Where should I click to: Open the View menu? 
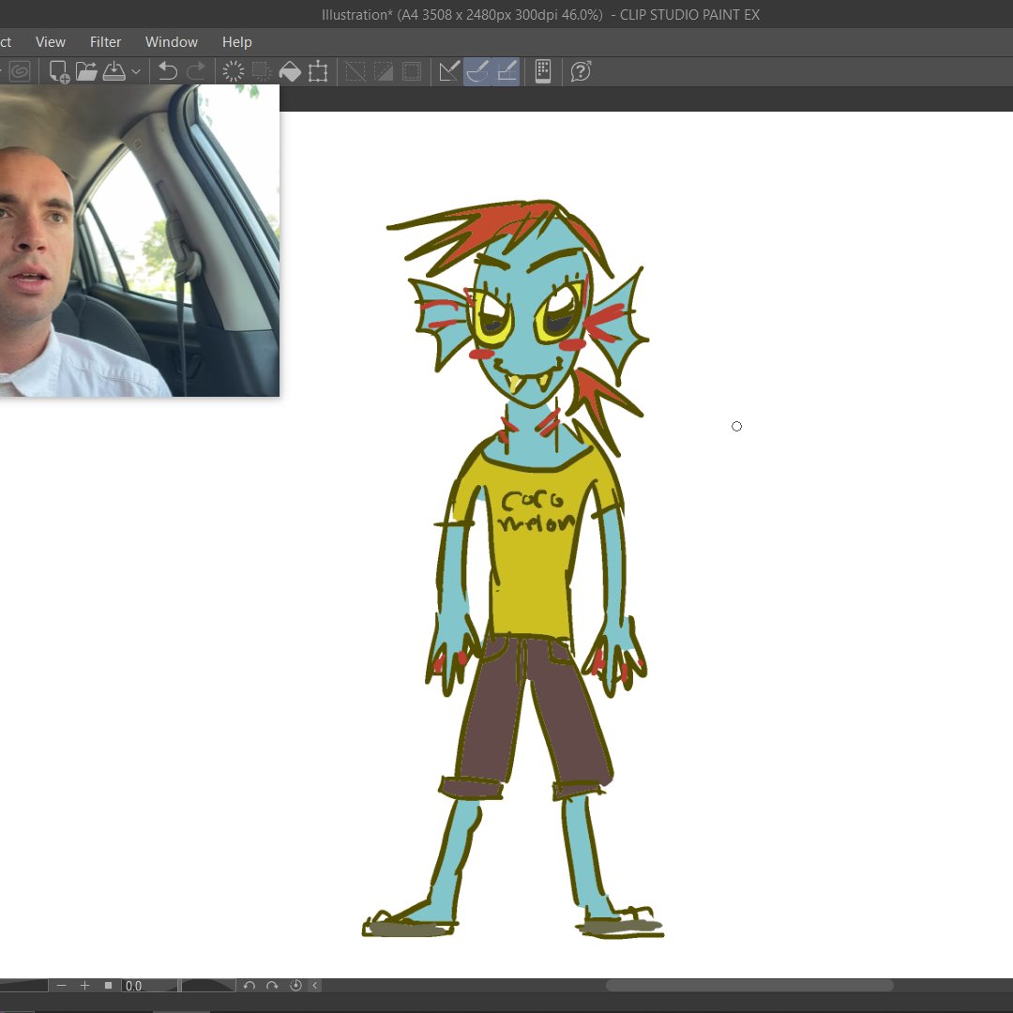(51, 42)
